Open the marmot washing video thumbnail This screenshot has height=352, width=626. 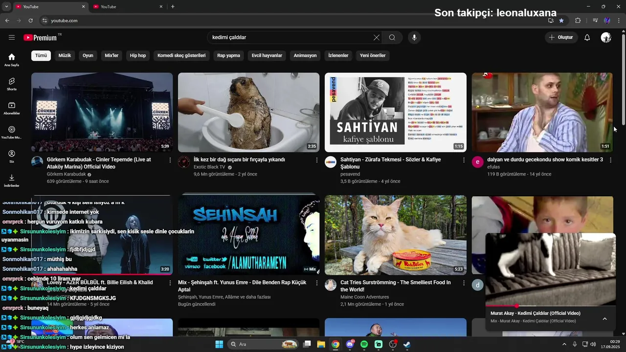pos(248,112)
